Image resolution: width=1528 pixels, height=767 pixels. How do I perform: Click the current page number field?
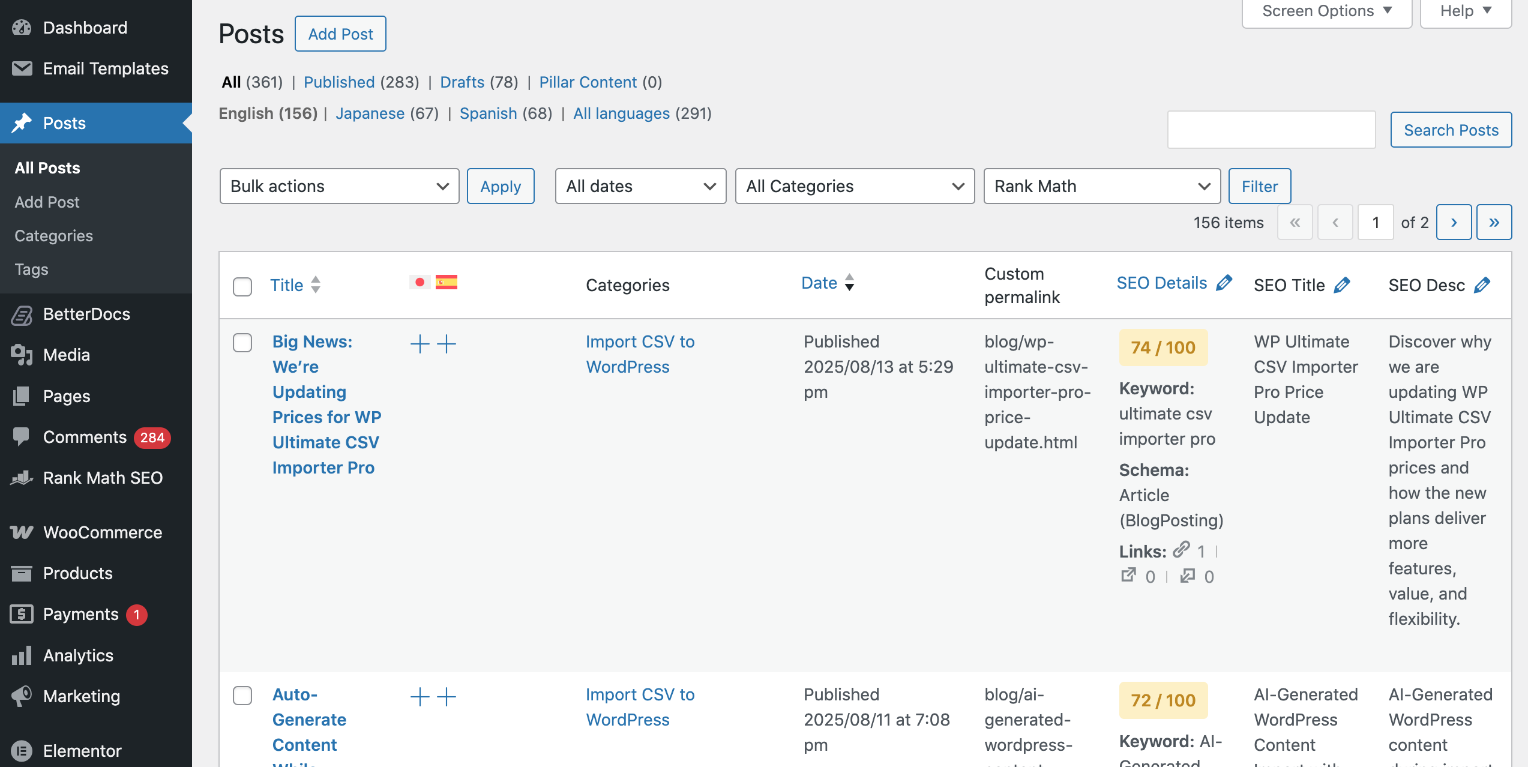pos(1375,223)
